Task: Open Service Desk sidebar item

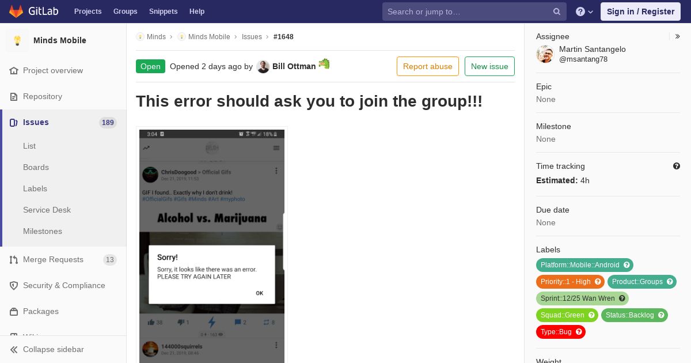Action: point(47,210)
